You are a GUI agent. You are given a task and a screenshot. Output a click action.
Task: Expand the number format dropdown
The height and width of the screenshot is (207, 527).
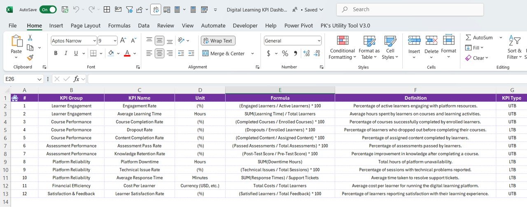pyautogui.click(x=319, y=41)
